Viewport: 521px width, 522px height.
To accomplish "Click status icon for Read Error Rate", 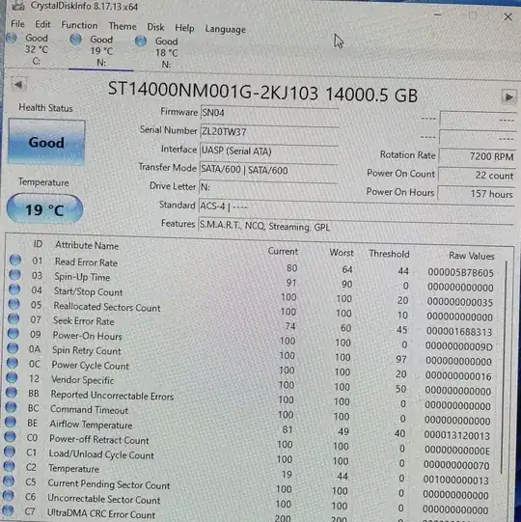I will click(x=15, y=260).
